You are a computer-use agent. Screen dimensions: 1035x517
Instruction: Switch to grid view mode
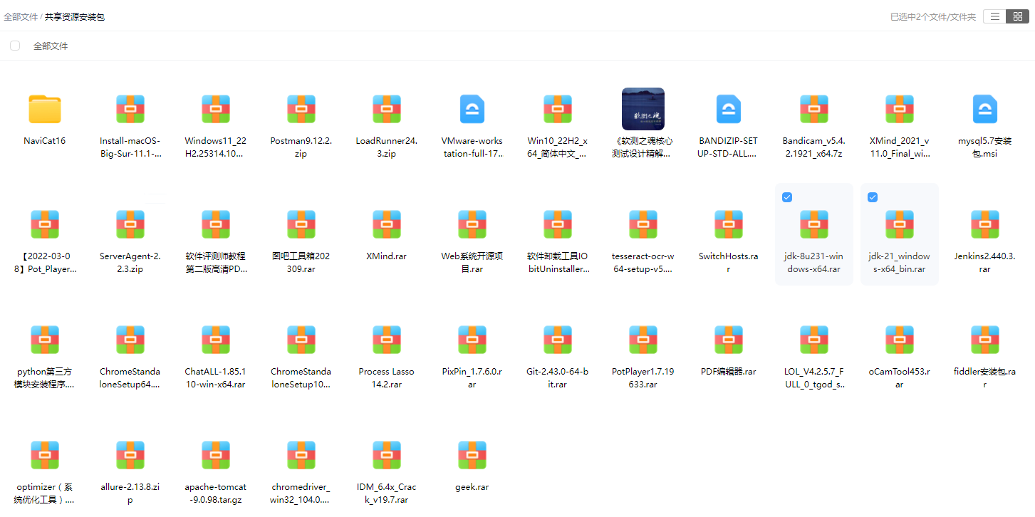tap(1017, 16)
